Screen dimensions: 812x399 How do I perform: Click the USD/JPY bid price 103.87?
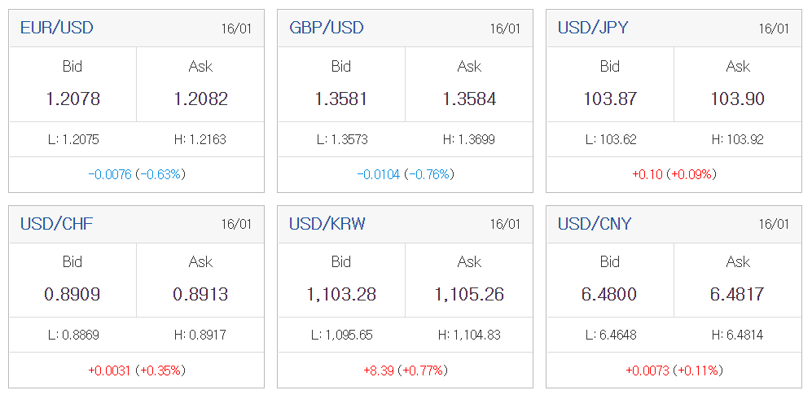click(610, 99)
